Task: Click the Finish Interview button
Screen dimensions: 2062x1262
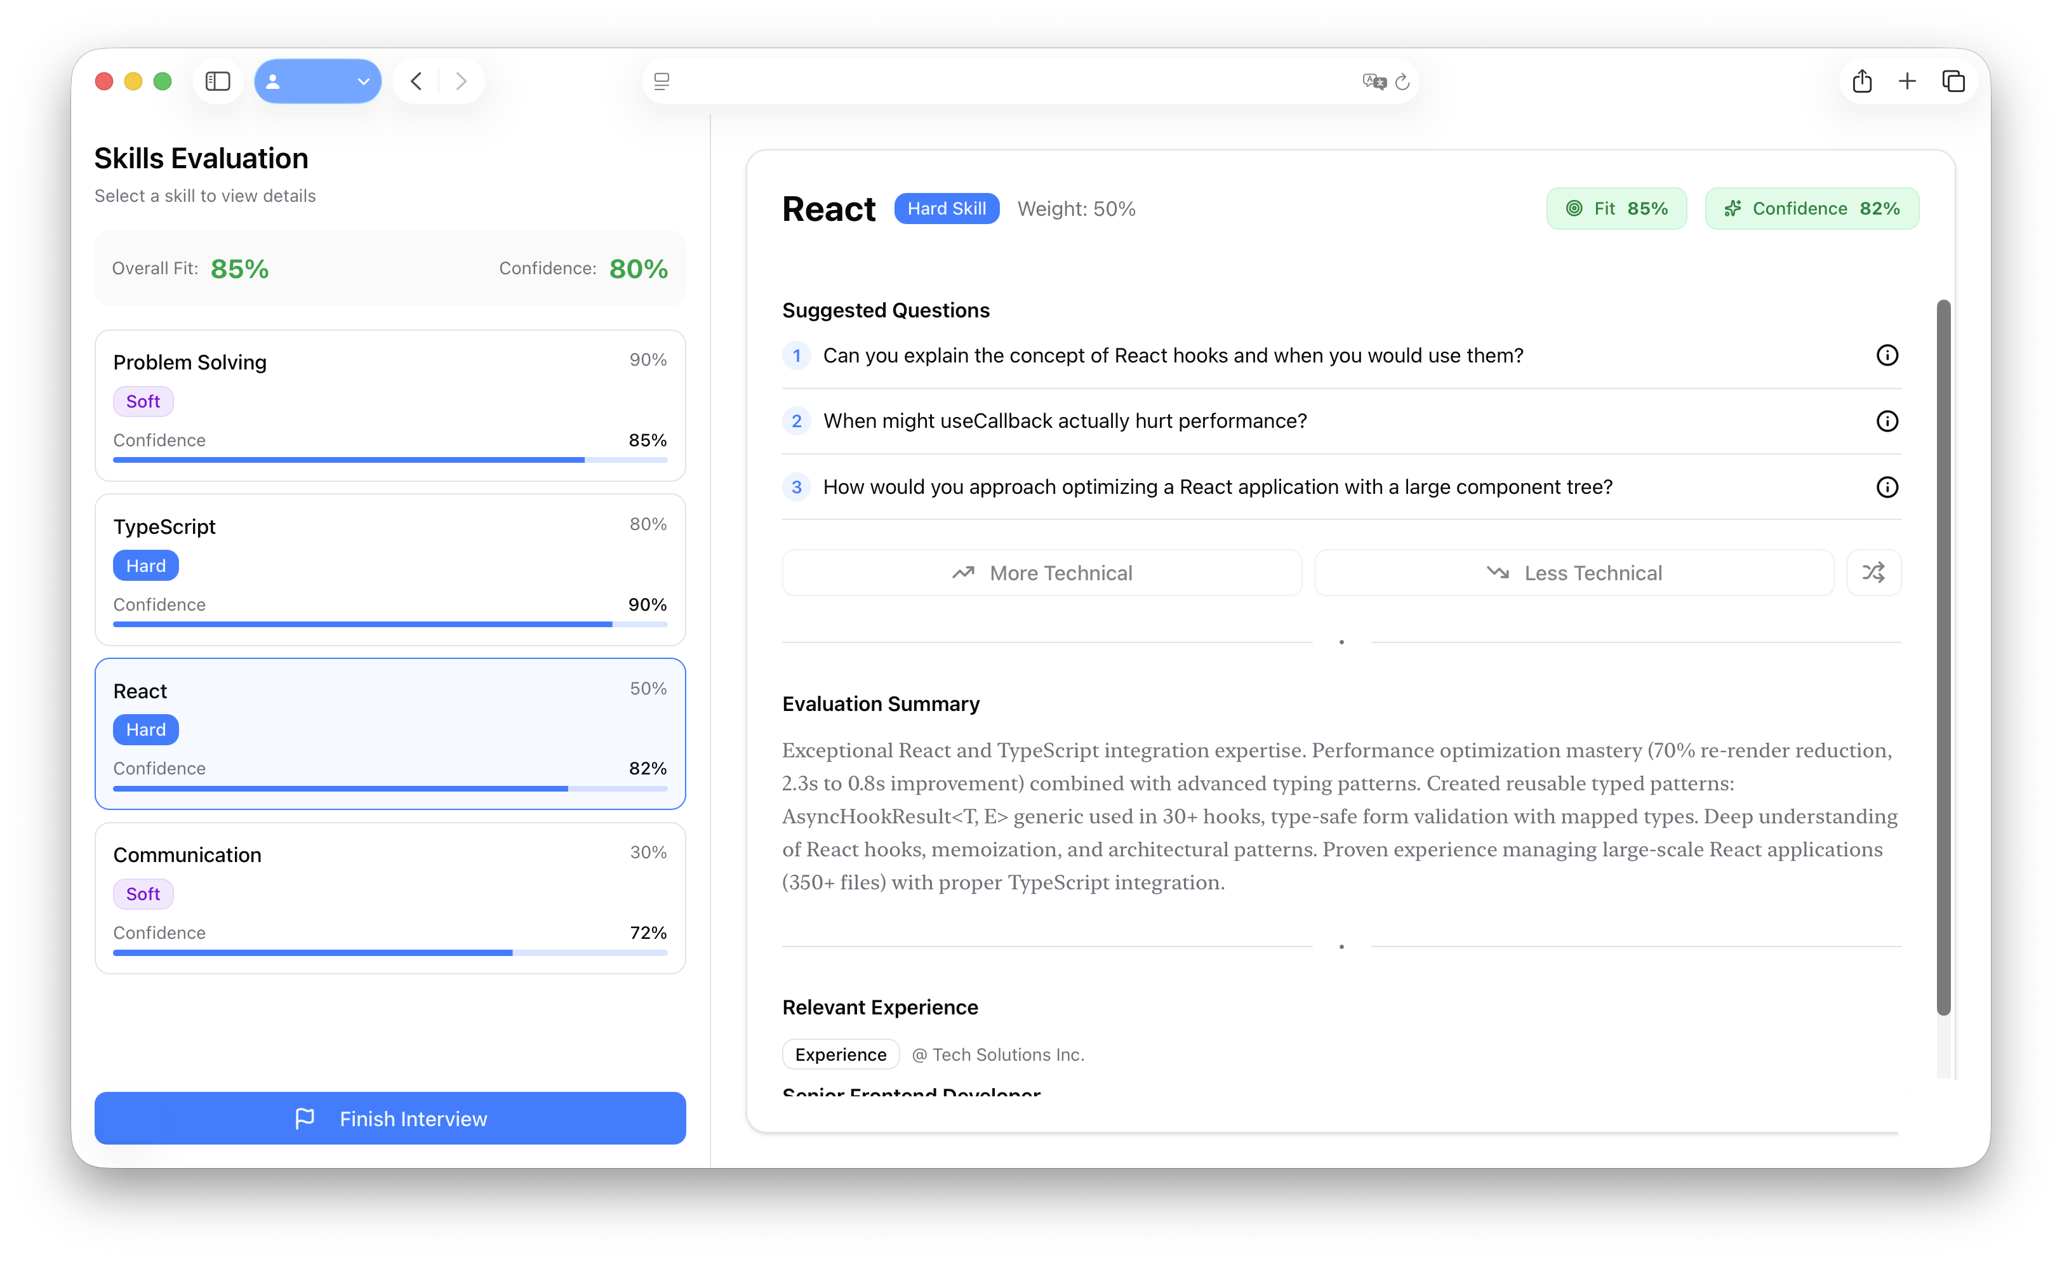Action: point(390,1118)
